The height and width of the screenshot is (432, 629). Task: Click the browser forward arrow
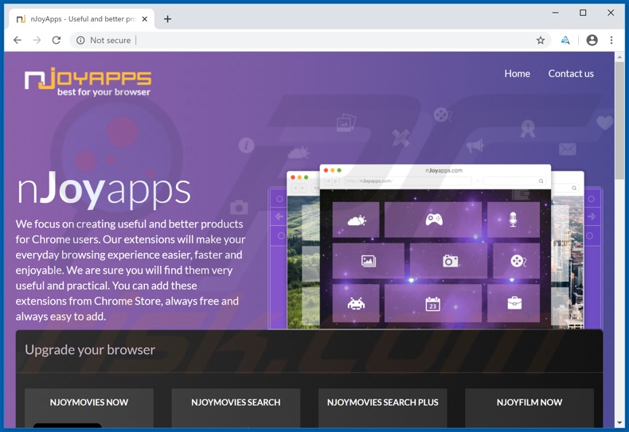[x=37, y=40]
